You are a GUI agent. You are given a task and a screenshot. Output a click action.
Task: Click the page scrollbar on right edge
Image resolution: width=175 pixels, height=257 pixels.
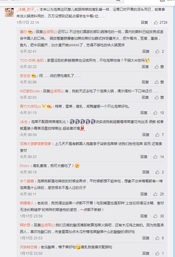pyautogui.click(x=174, y=131)
